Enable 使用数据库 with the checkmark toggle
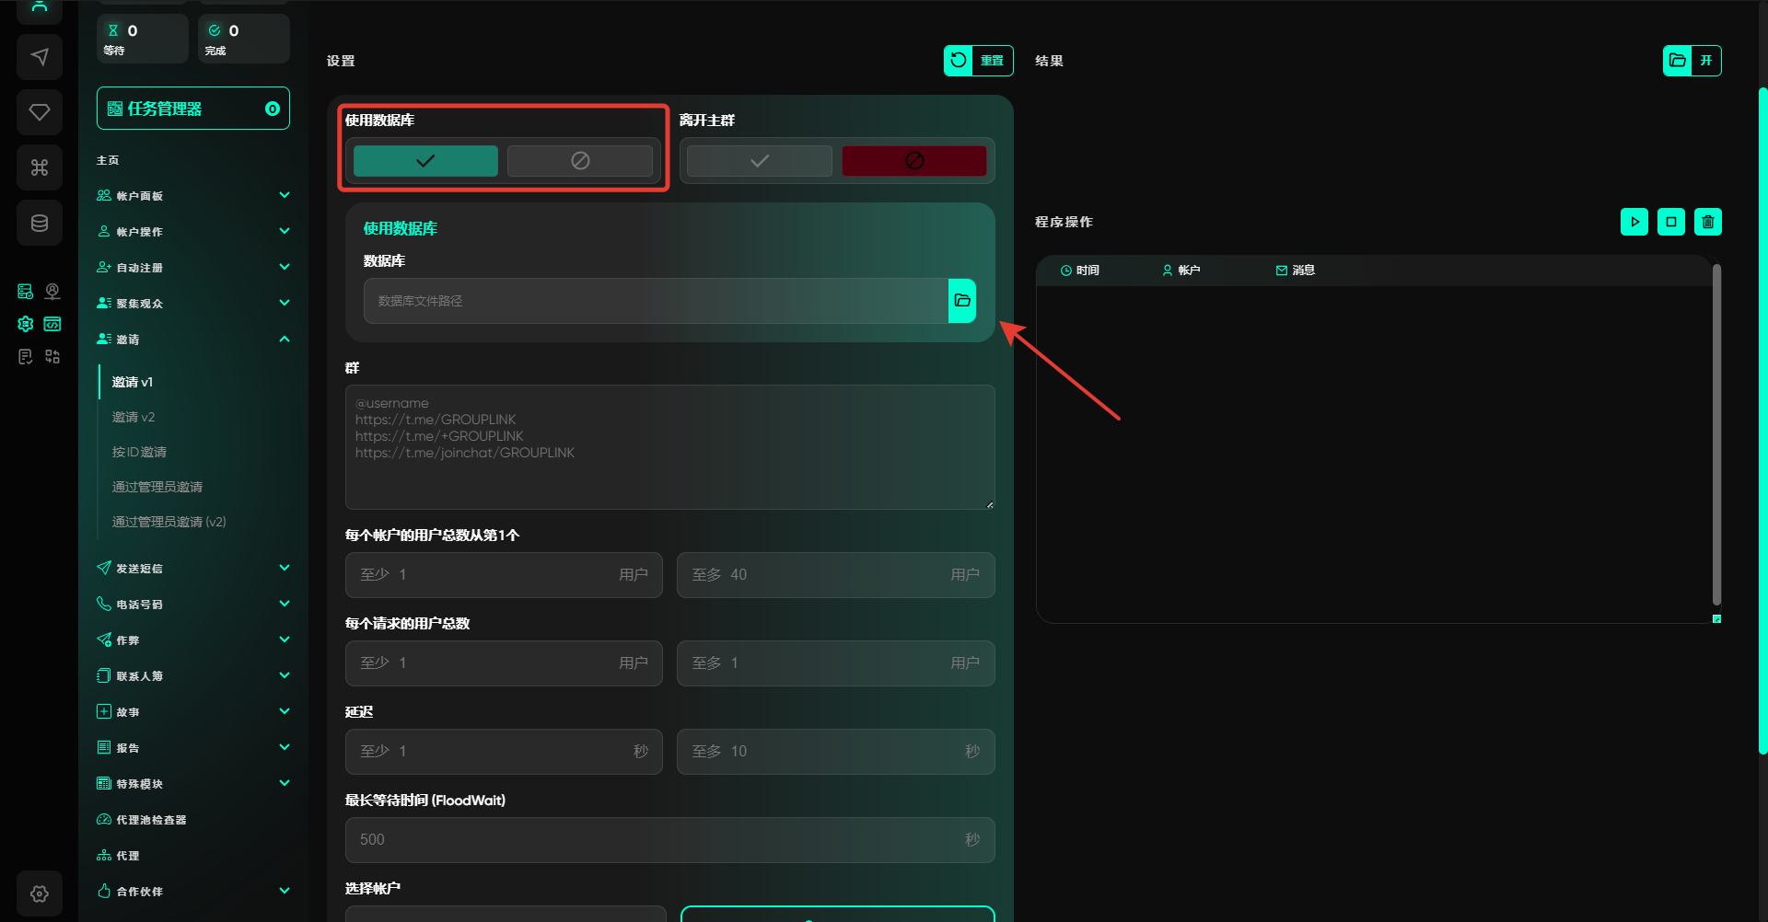This screenshot has height=922, width=1768. coord(425,161)
